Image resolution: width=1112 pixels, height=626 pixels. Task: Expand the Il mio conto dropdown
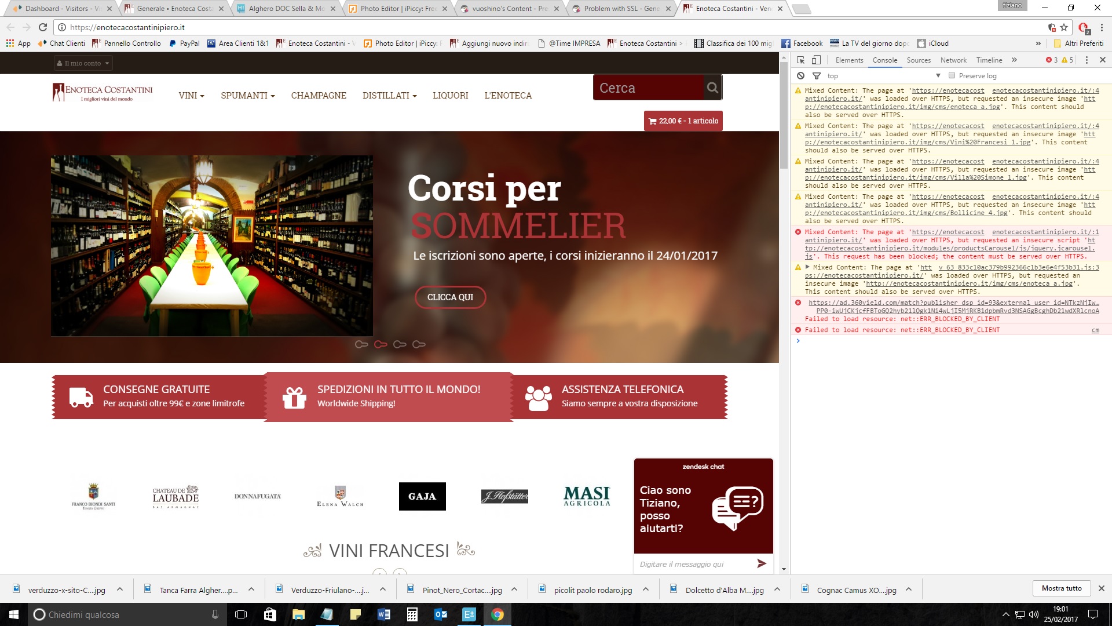pyautogui.click(x=83, y=63)
